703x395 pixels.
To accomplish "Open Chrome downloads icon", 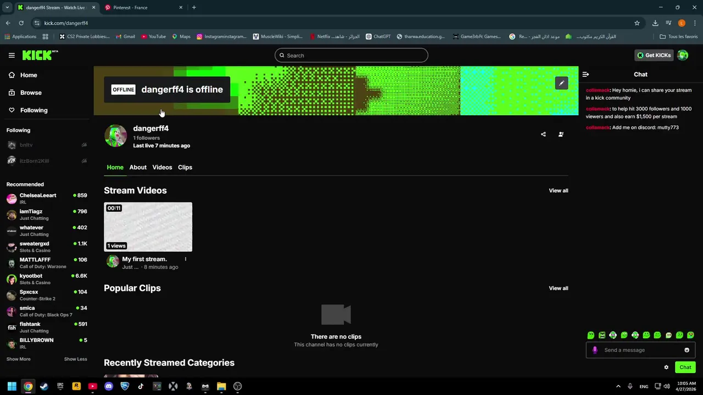I will (x=655, y=23).
